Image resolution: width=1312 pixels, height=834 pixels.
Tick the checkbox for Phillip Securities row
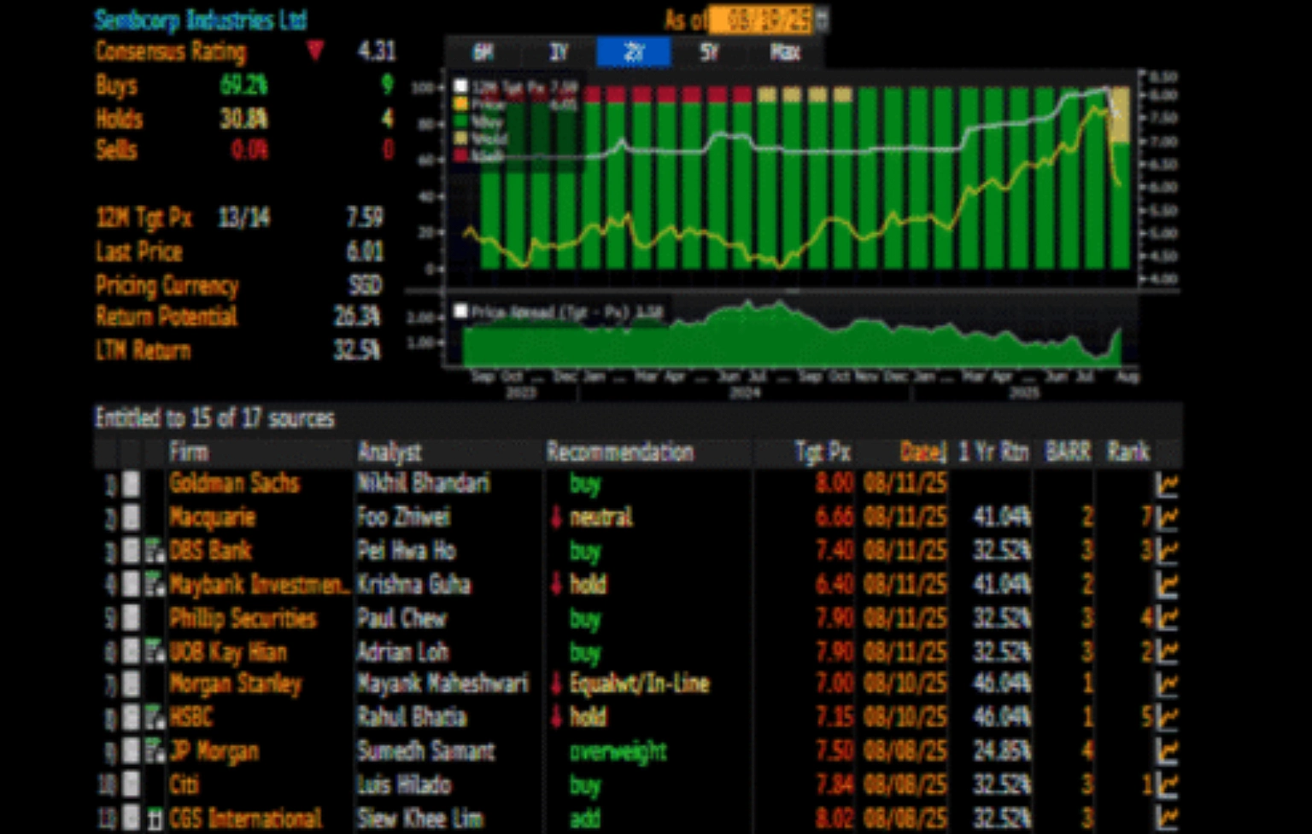click(131, 618)
